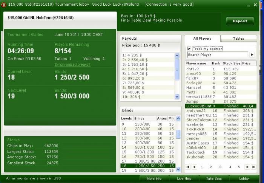
Task: Select player JustInCases row
Action: click(221, 143)
